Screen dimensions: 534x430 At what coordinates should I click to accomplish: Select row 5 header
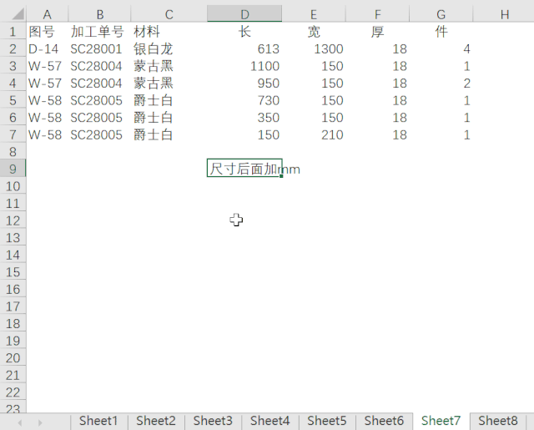(13, 100)
